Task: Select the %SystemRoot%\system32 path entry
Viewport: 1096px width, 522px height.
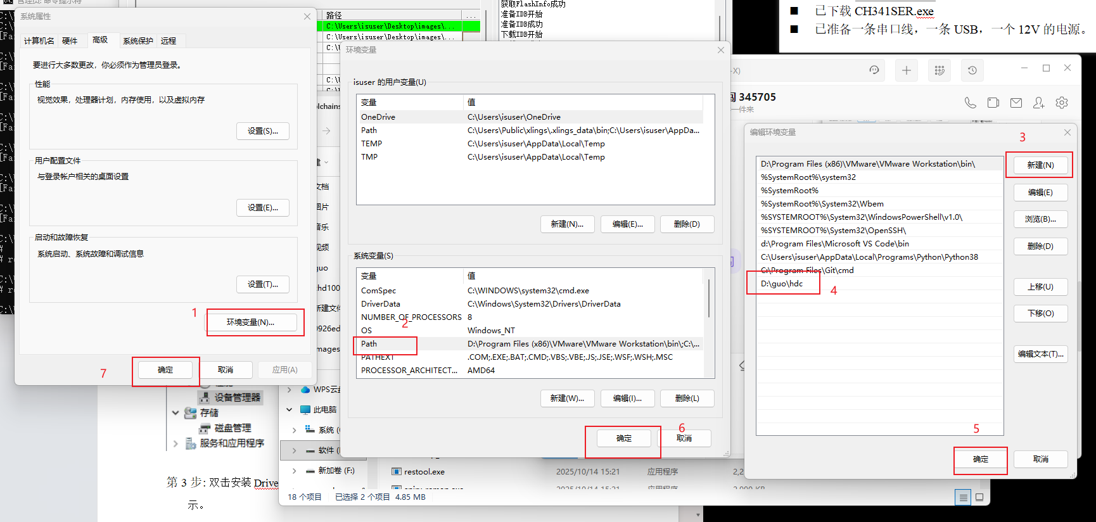Action: pos(879,177)
